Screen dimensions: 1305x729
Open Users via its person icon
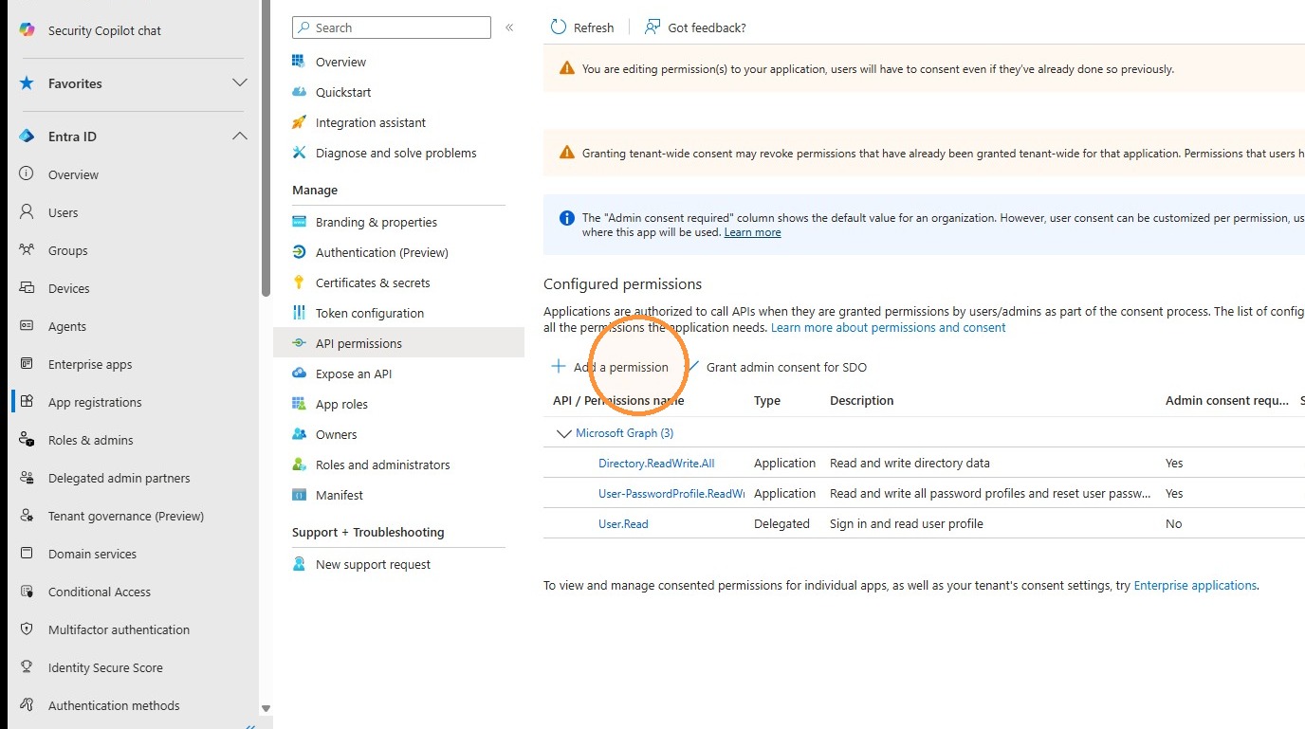pos(27,212)
